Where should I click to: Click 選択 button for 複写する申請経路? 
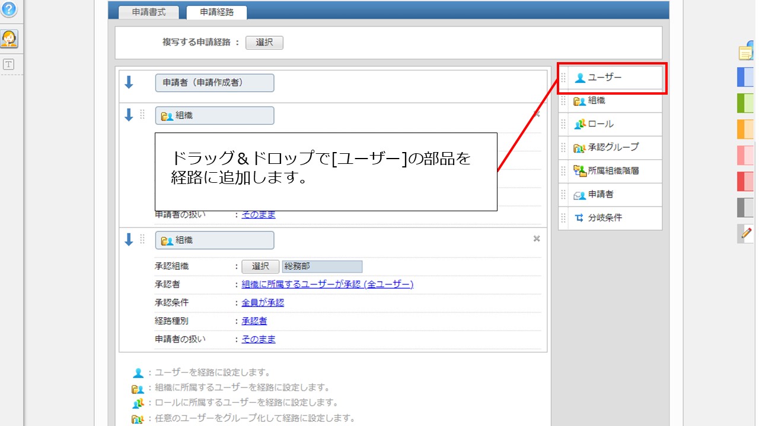pos(264,43)
